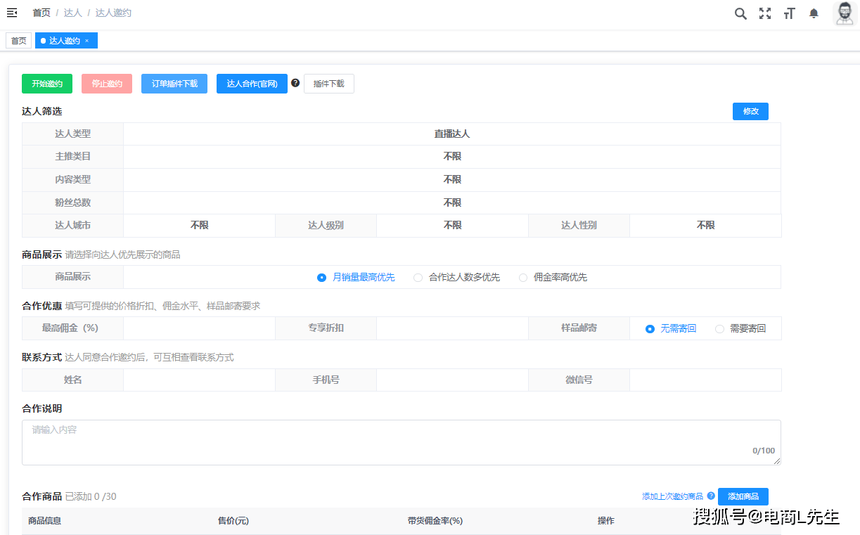The height and width of the screenshot is (535, 860).
Task: Click the 添加商品 button
Action: tap(743, 496)
